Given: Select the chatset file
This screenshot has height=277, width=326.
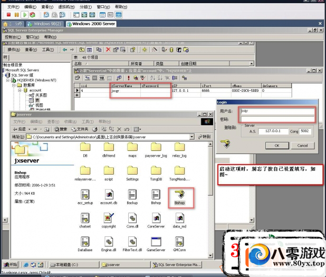Looking at the screenshot, I should [85, 221].
